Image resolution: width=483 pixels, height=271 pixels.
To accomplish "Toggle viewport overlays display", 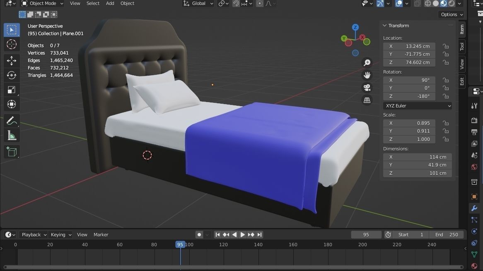I will (398, 3).
